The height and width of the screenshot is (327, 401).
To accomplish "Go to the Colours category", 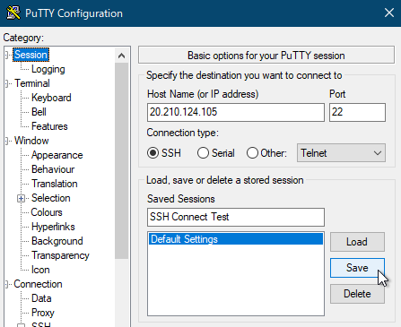I will pyautogui.click(x=47, y=212).
